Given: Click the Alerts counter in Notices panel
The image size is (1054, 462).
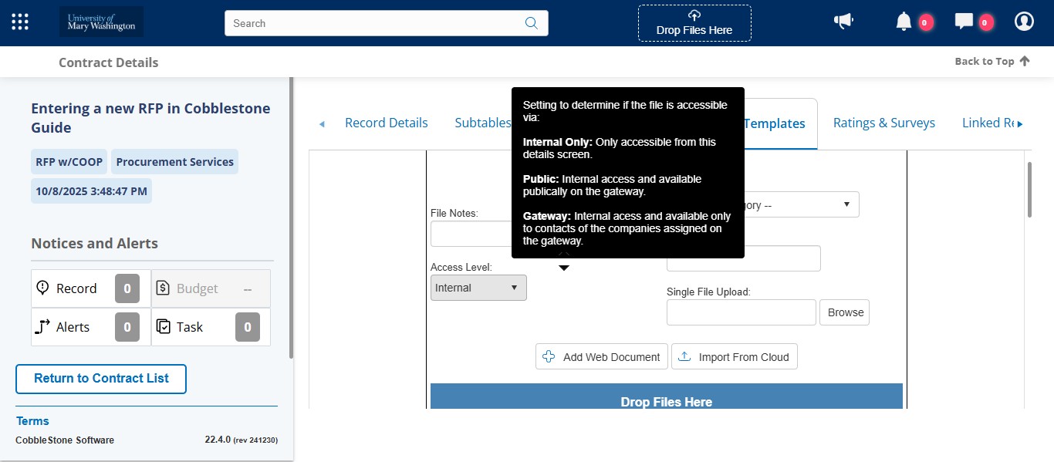Looking at the screenshot, I should coord(127,326).
